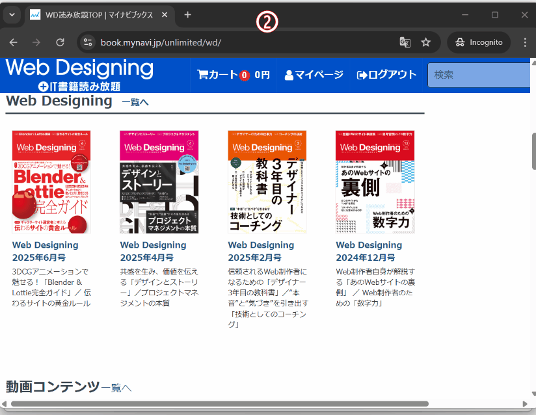View site information icon in address bar
The width and height of the screenshot is (536, 415).
pyautogui.click(x=88, y=42)
